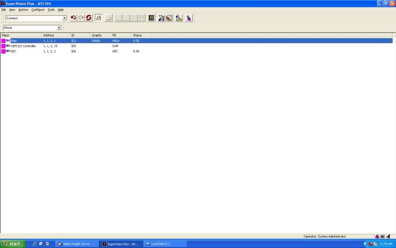Click the magenta square beside Main
The width and height of the screenshot is (396, 248).
[3, 41]
